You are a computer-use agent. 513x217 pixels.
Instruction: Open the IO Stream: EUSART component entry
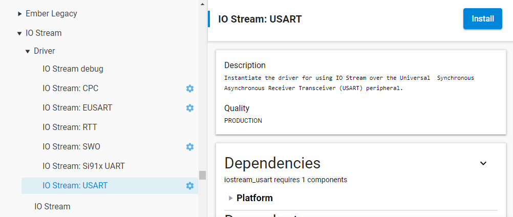pyautogui.click(x=77, y=108)
